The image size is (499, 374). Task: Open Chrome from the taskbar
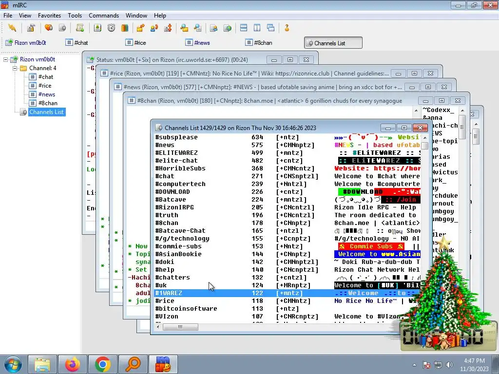point(102,364)
